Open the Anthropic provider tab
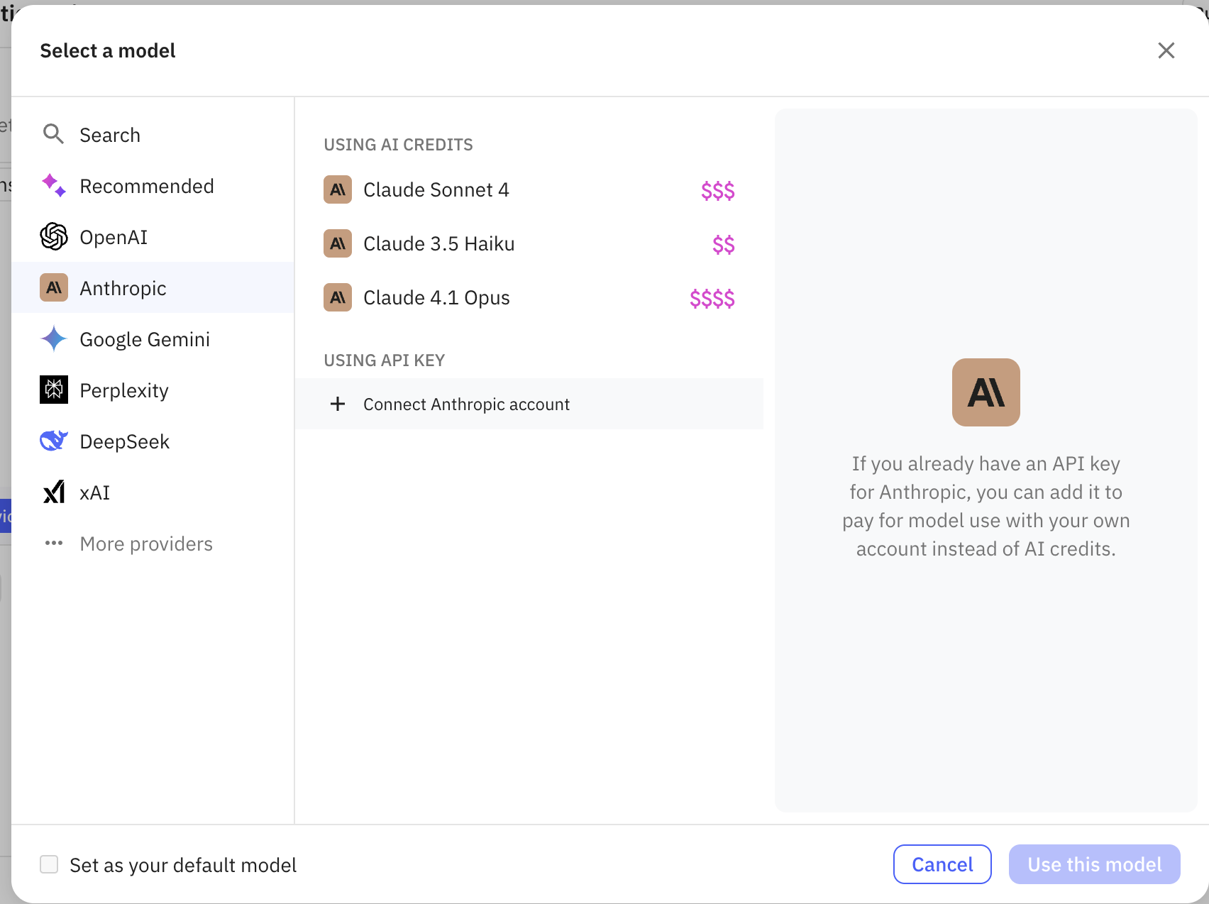This screenshot has height=904, width=1209. [123, 288]
